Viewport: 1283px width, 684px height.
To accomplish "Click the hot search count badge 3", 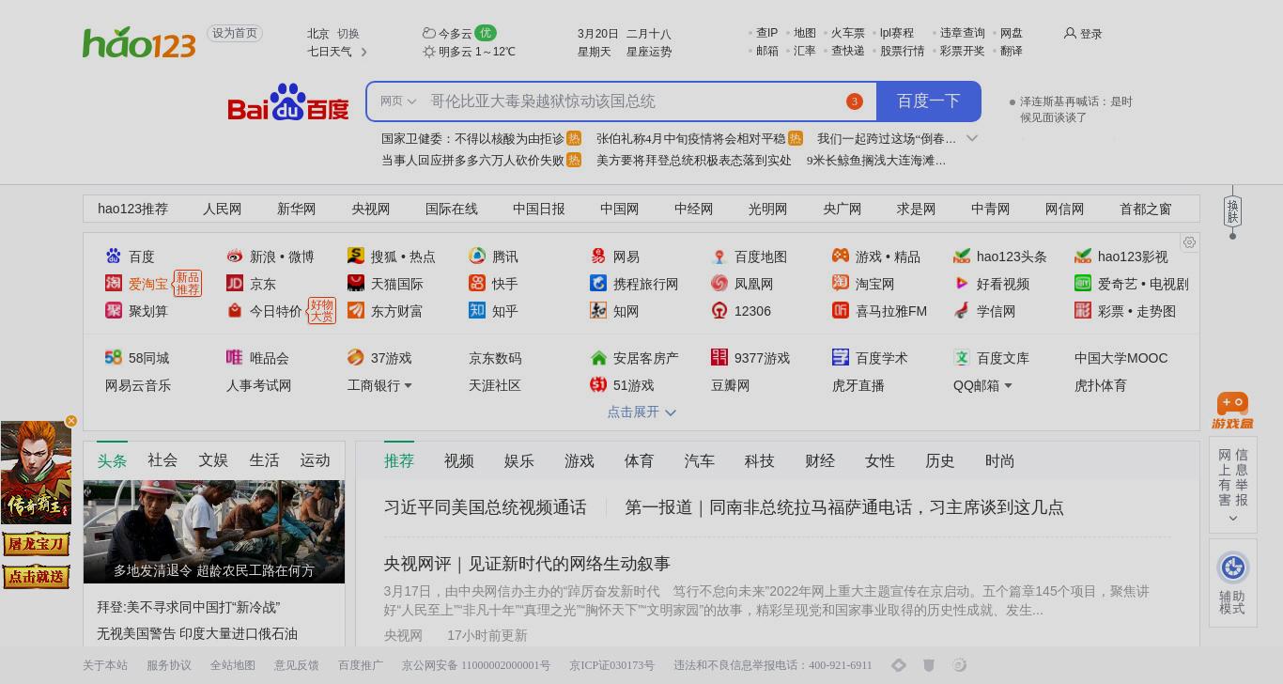I will click(x=854, y=101).
